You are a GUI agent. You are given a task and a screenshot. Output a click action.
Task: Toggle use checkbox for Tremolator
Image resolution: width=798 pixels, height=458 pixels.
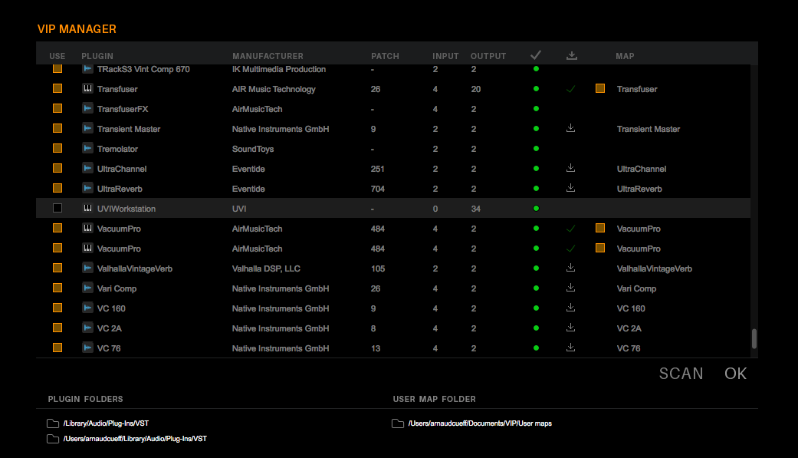[57, 148]
